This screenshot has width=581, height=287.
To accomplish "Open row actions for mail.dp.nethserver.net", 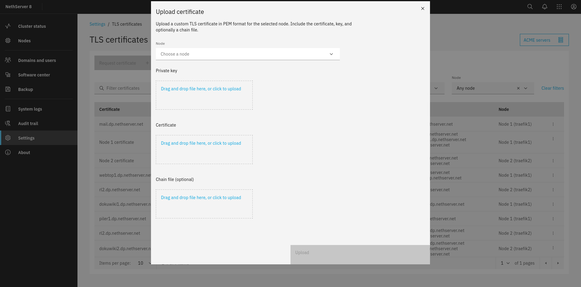I will (553, 124).
